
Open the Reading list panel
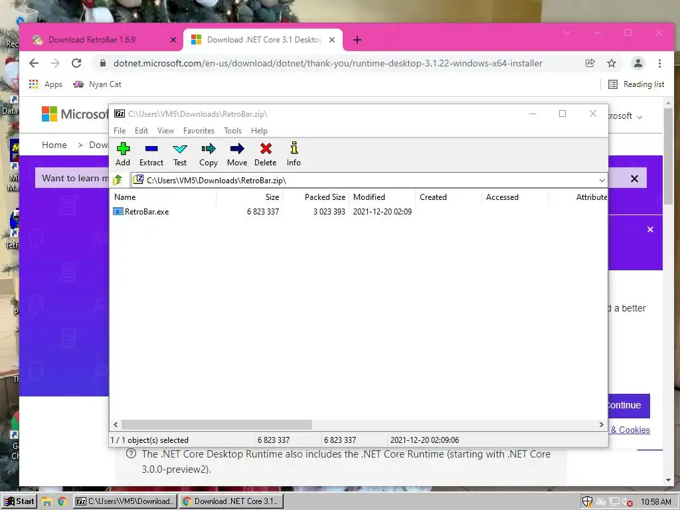(636, 84)
